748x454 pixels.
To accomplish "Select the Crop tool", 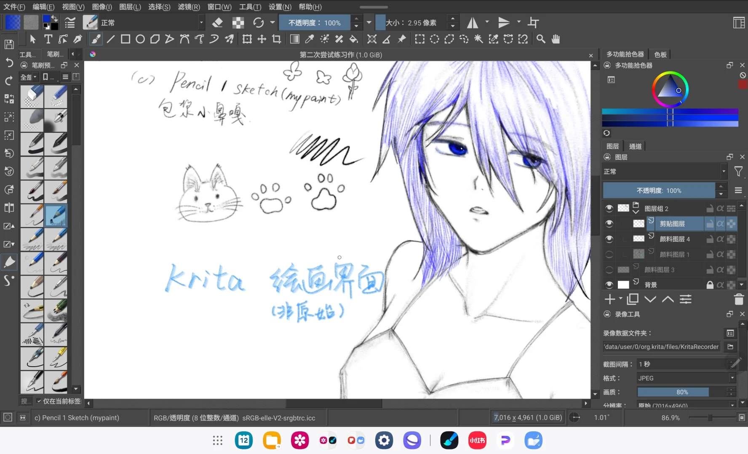I will (277, 39).
